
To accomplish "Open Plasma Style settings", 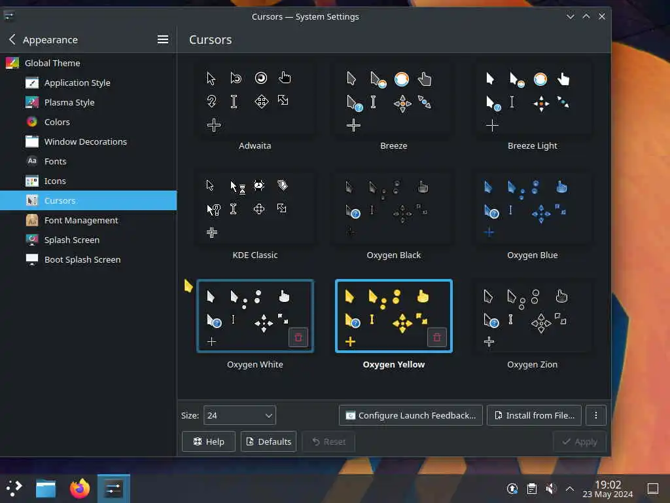I will (x=88, y=102).
